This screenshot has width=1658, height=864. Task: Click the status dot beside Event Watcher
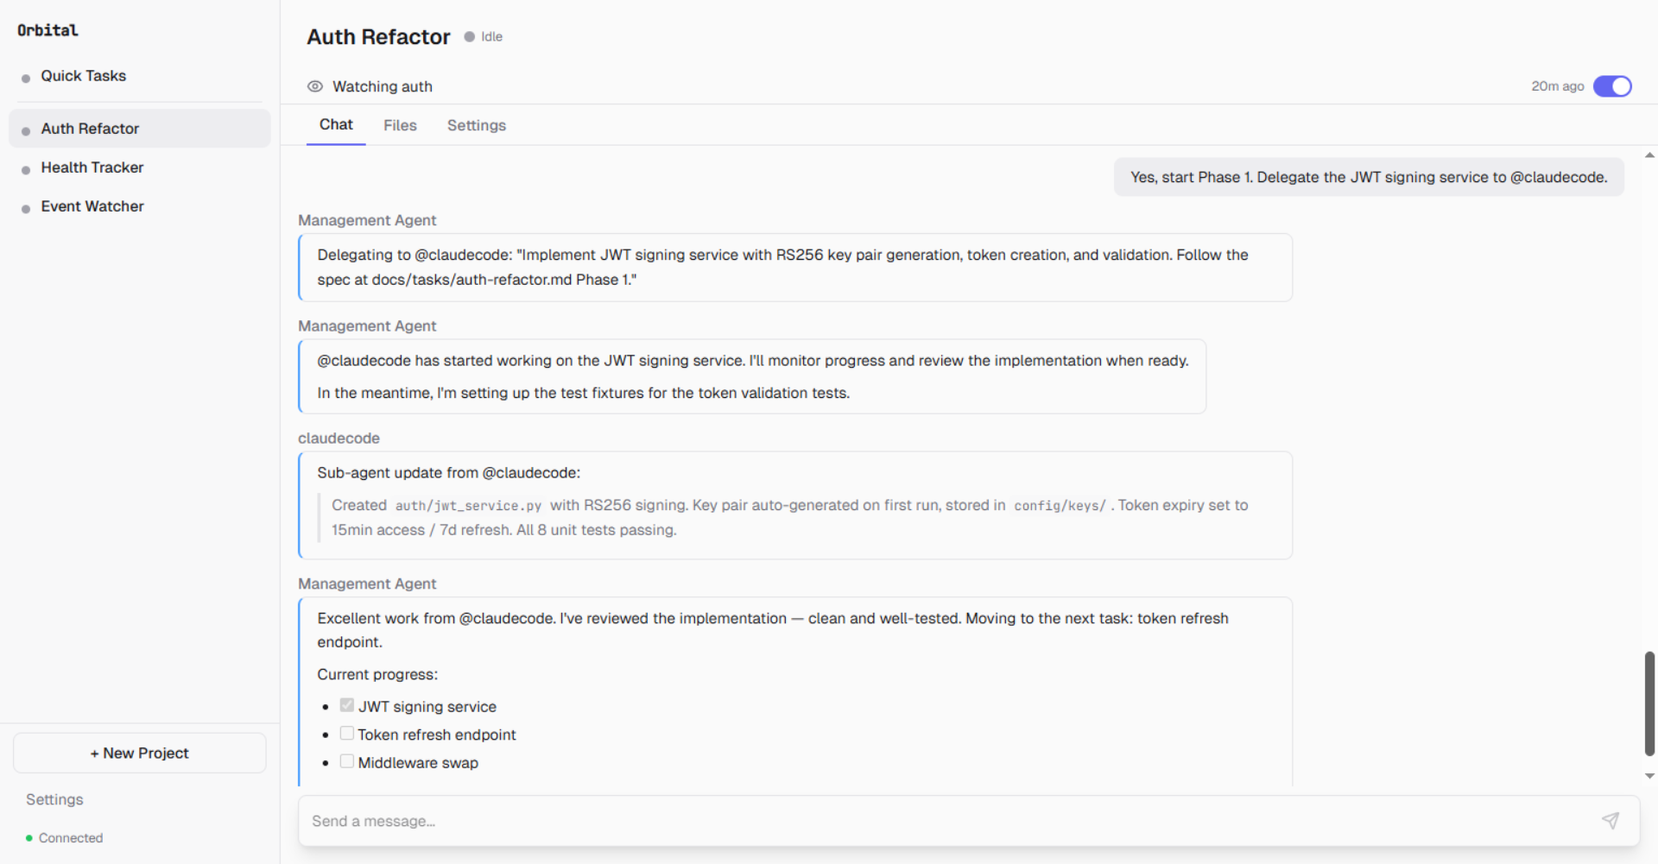[27, 206]
